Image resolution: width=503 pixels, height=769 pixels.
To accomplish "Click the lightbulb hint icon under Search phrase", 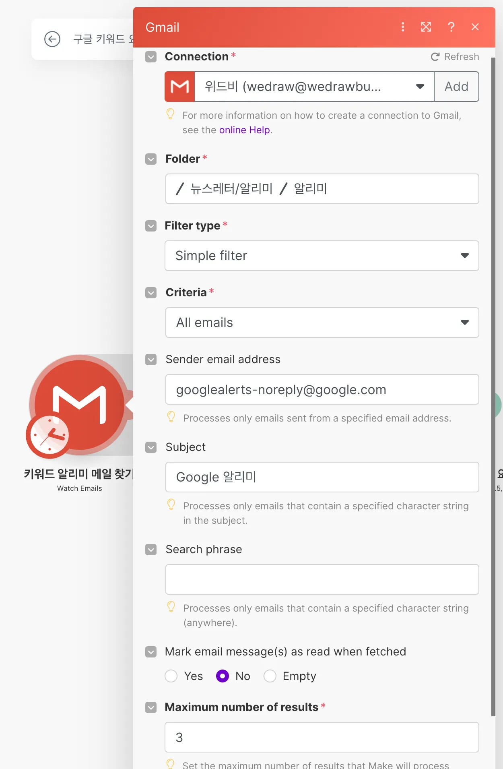I will pos(171,607).
